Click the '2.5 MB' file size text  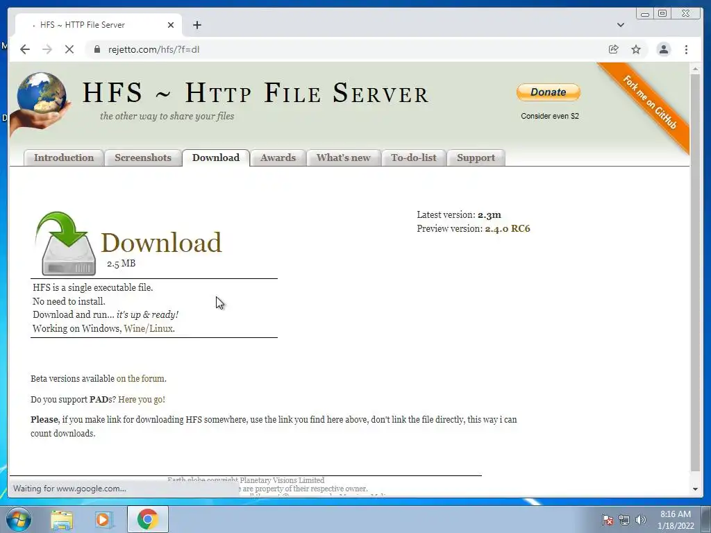pos(121,263)
